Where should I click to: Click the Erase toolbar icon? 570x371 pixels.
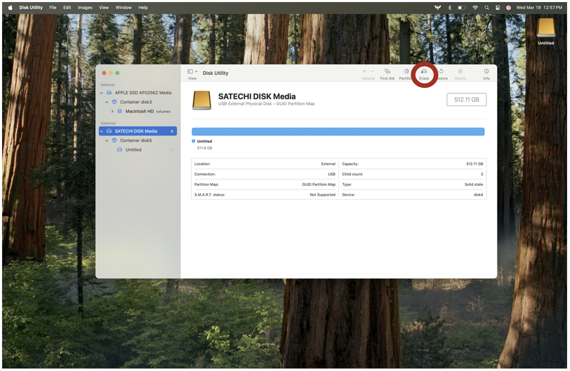point(424,72)
